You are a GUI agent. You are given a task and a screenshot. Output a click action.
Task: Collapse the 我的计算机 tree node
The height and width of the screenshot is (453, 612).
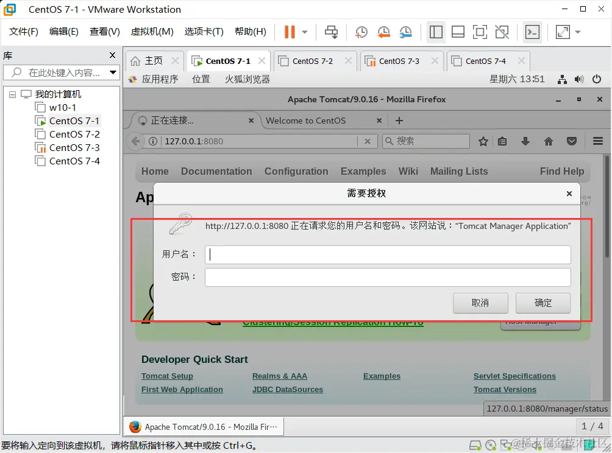coord(12,94)
